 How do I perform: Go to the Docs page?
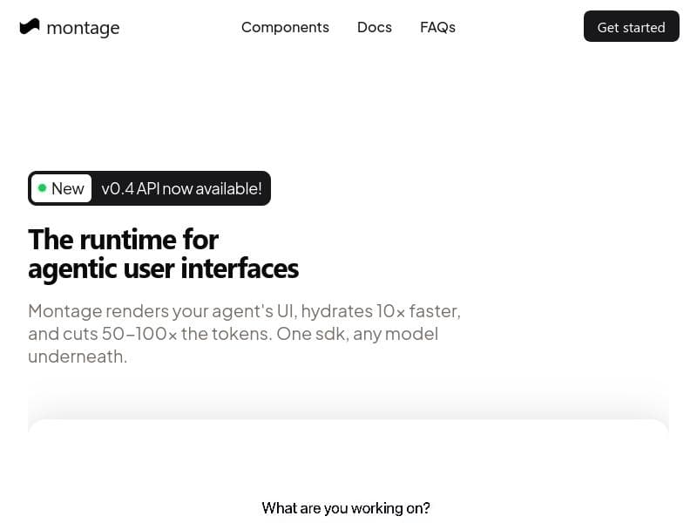(x=375, y=27)
